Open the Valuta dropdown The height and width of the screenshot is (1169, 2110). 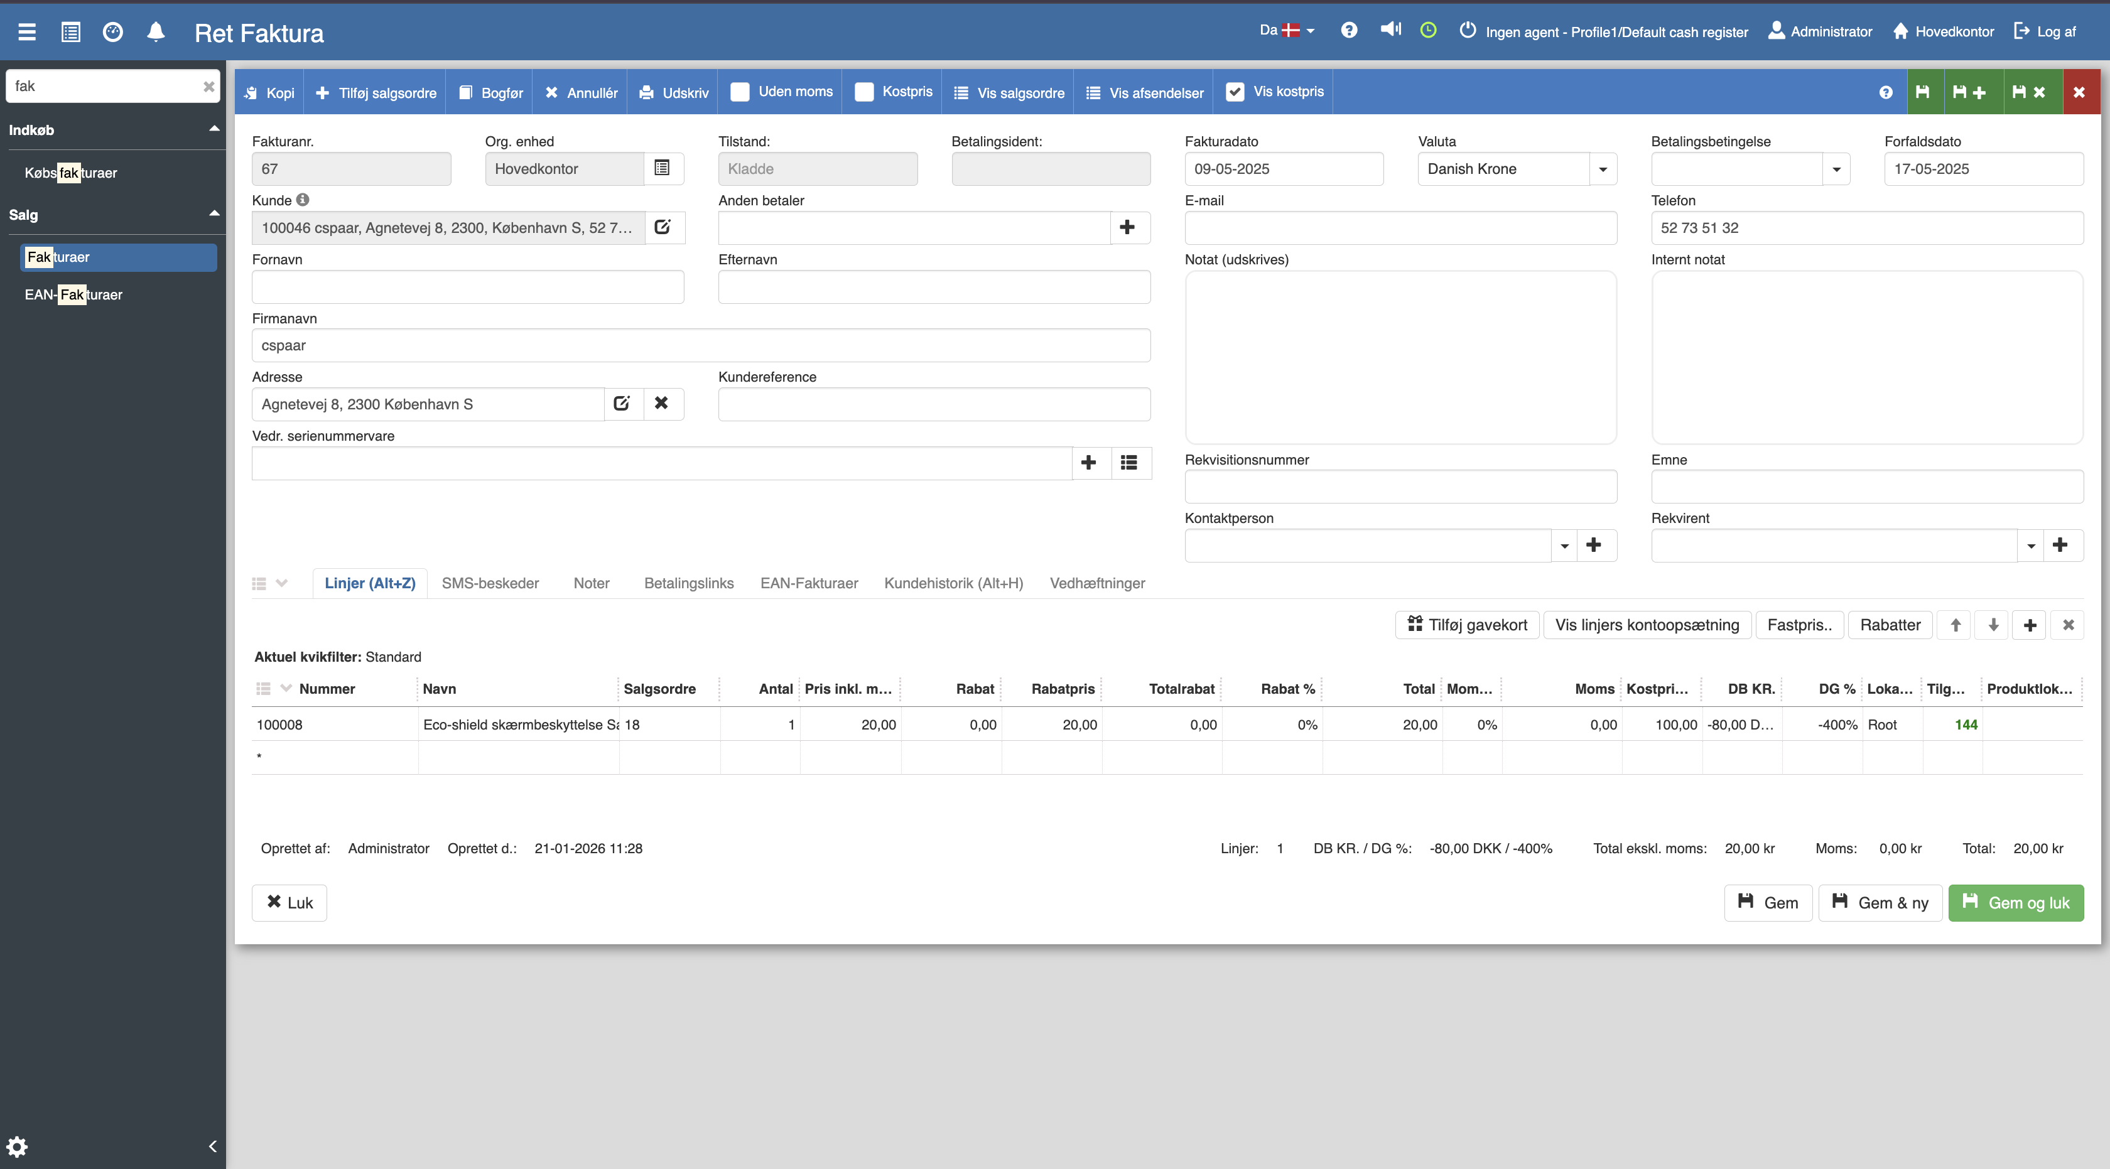click(1602, 170)
